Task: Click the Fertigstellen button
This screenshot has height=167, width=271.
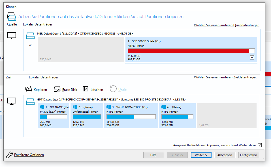Action: pos(249,155)
